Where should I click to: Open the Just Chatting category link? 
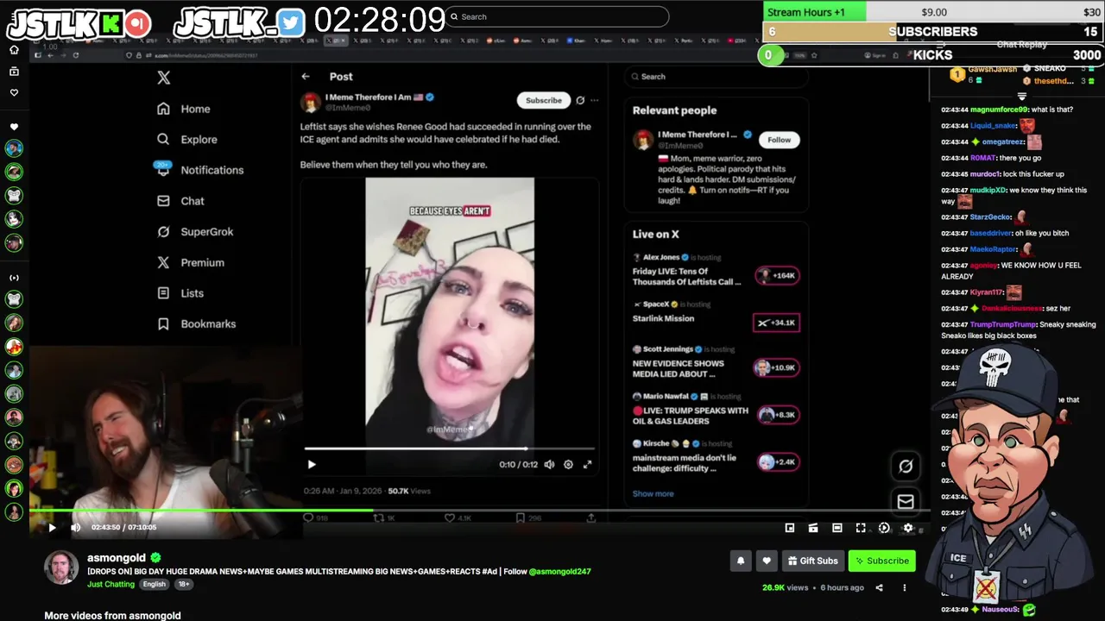[110, 584]
